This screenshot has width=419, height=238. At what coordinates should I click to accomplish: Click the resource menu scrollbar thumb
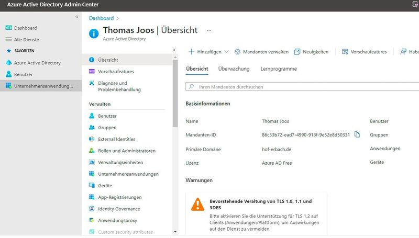(175, 94)
